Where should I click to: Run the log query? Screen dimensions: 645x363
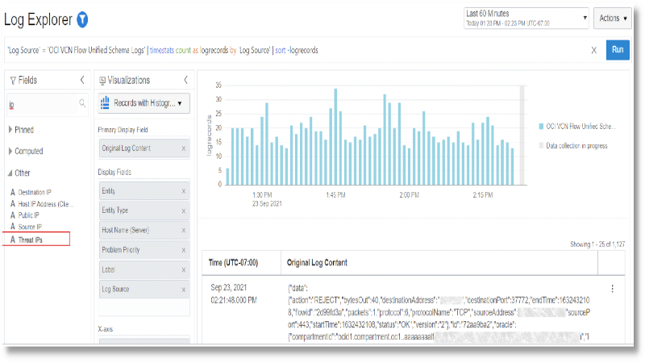click(618, 50)
